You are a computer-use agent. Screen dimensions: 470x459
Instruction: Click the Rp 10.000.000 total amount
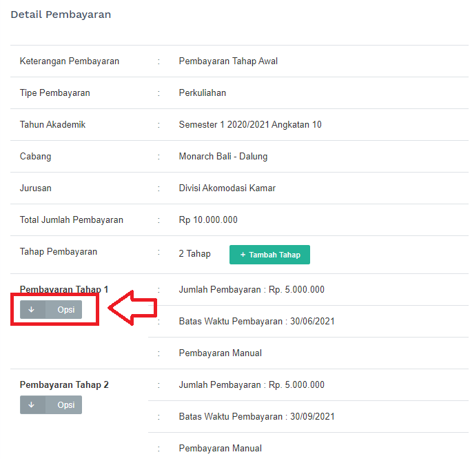[x=207, y=220]
